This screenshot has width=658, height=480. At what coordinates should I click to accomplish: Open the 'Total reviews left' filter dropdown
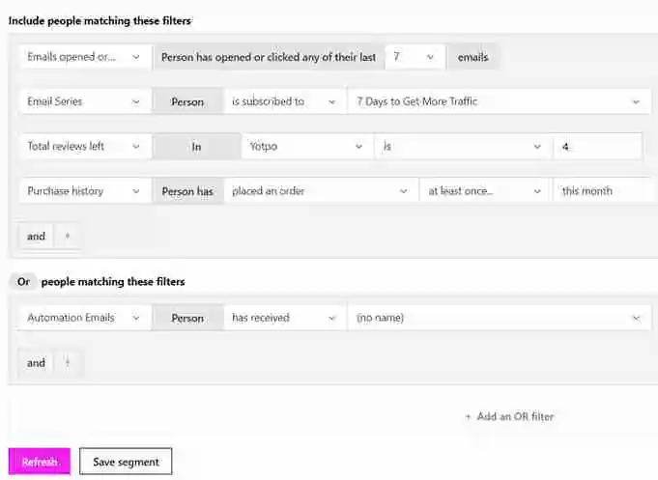85,146
